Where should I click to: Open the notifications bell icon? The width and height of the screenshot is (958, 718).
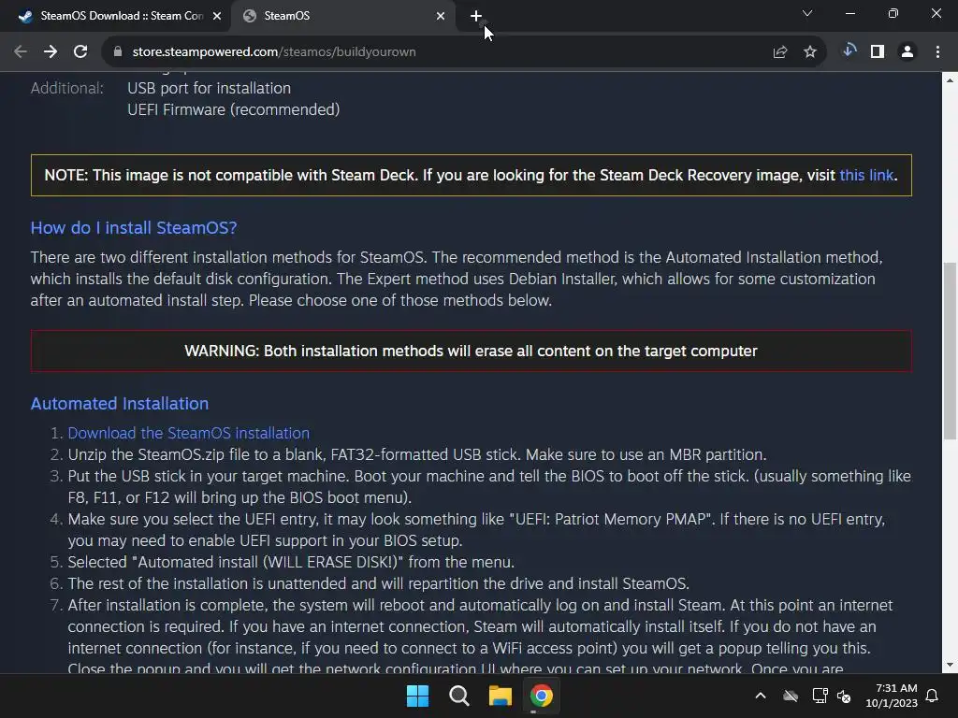933,696
